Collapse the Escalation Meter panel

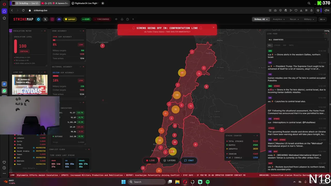[41, 31]
